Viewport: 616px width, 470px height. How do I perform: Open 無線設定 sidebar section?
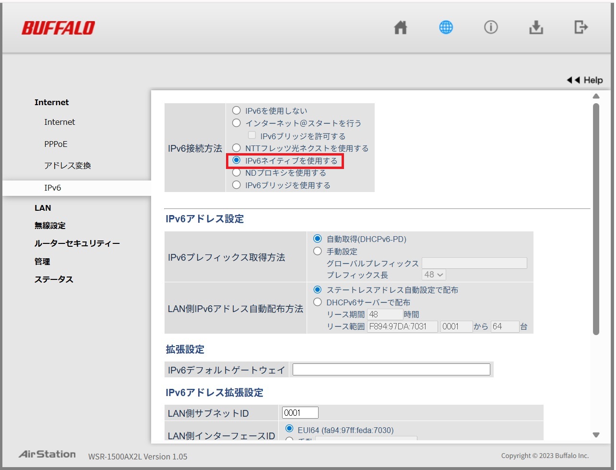(50, 226)
